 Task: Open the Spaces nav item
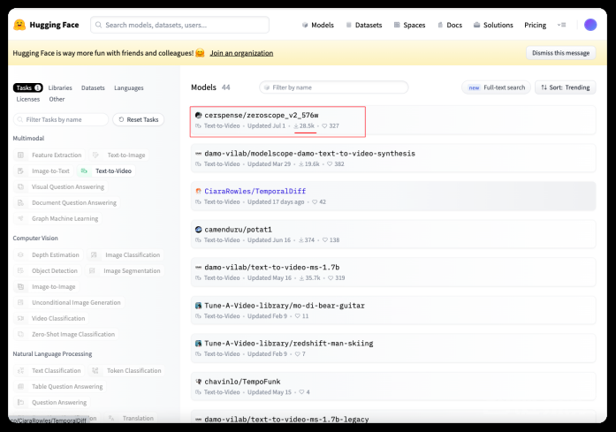coord(409,25)
